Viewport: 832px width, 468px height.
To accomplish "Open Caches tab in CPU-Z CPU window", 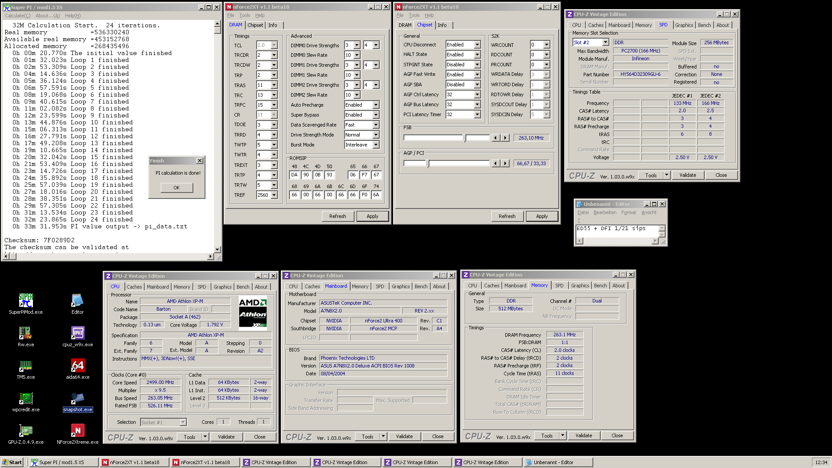I will (x=134, y=287).
